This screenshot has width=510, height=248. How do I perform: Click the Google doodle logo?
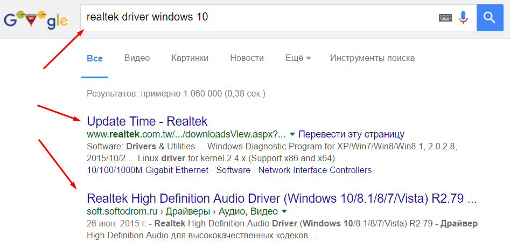36,19
